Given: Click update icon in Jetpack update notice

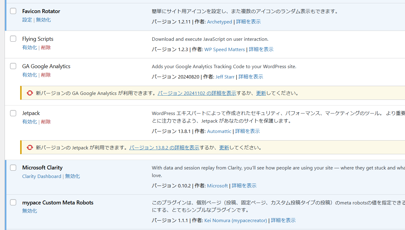Looking at the screenshot, I should click(30, 148).
